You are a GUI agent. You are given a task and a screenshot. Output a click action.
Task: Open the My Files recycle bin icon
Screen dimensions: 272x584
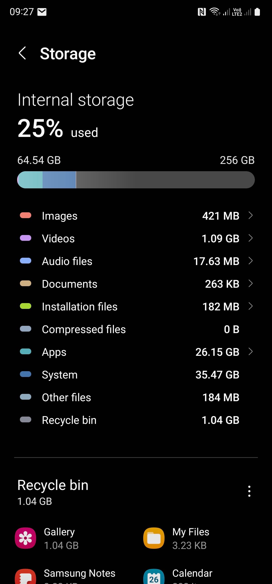[x=154, y=538]
